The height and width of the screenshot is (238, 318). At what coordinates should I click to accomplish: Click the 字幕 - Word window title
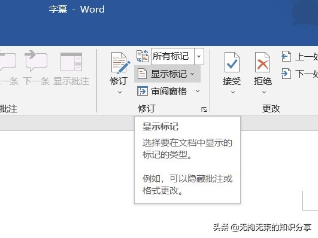pos(77,10)
